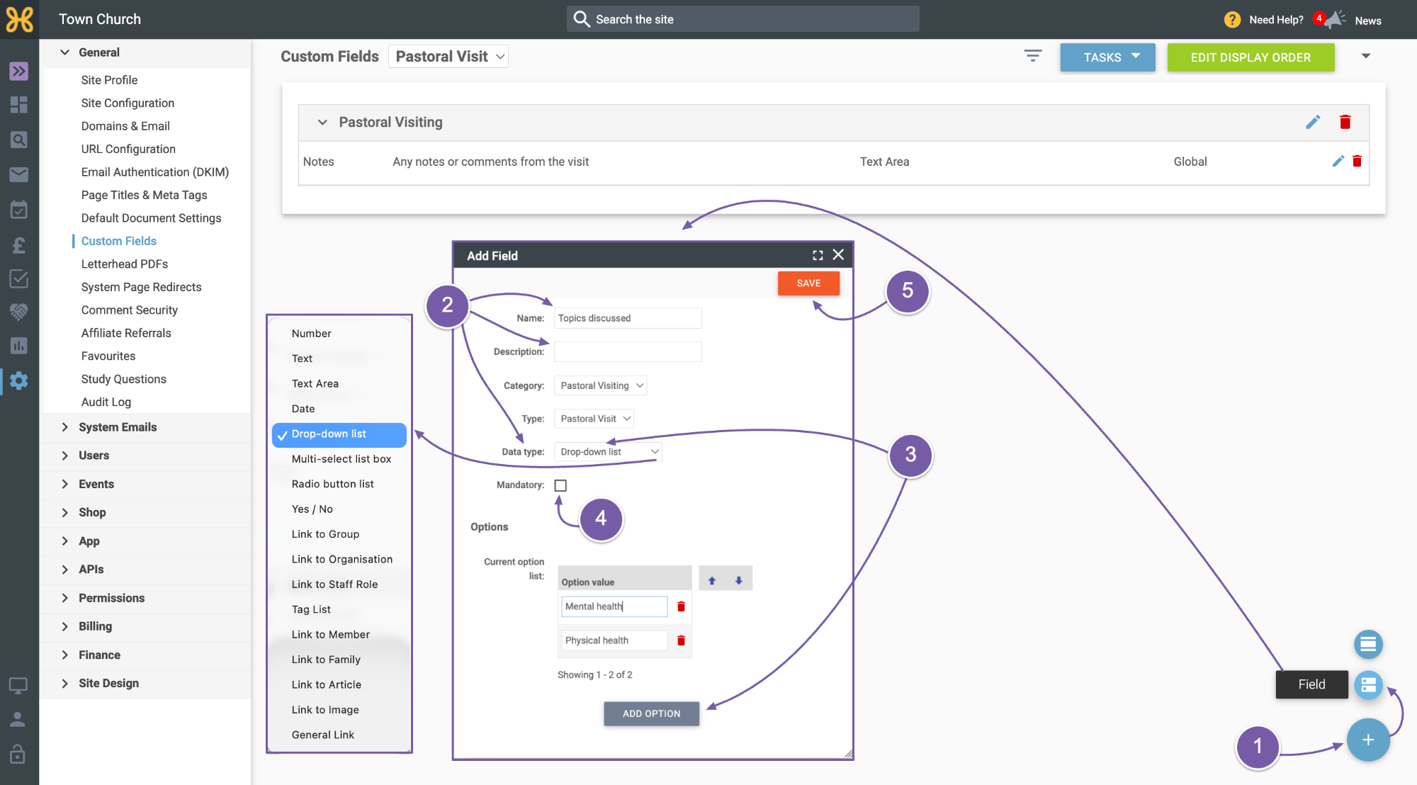Collapse the Pastoral Visiting category chevron
Image resolution: width=1417 pixels, height=785 pixels.
322,123
